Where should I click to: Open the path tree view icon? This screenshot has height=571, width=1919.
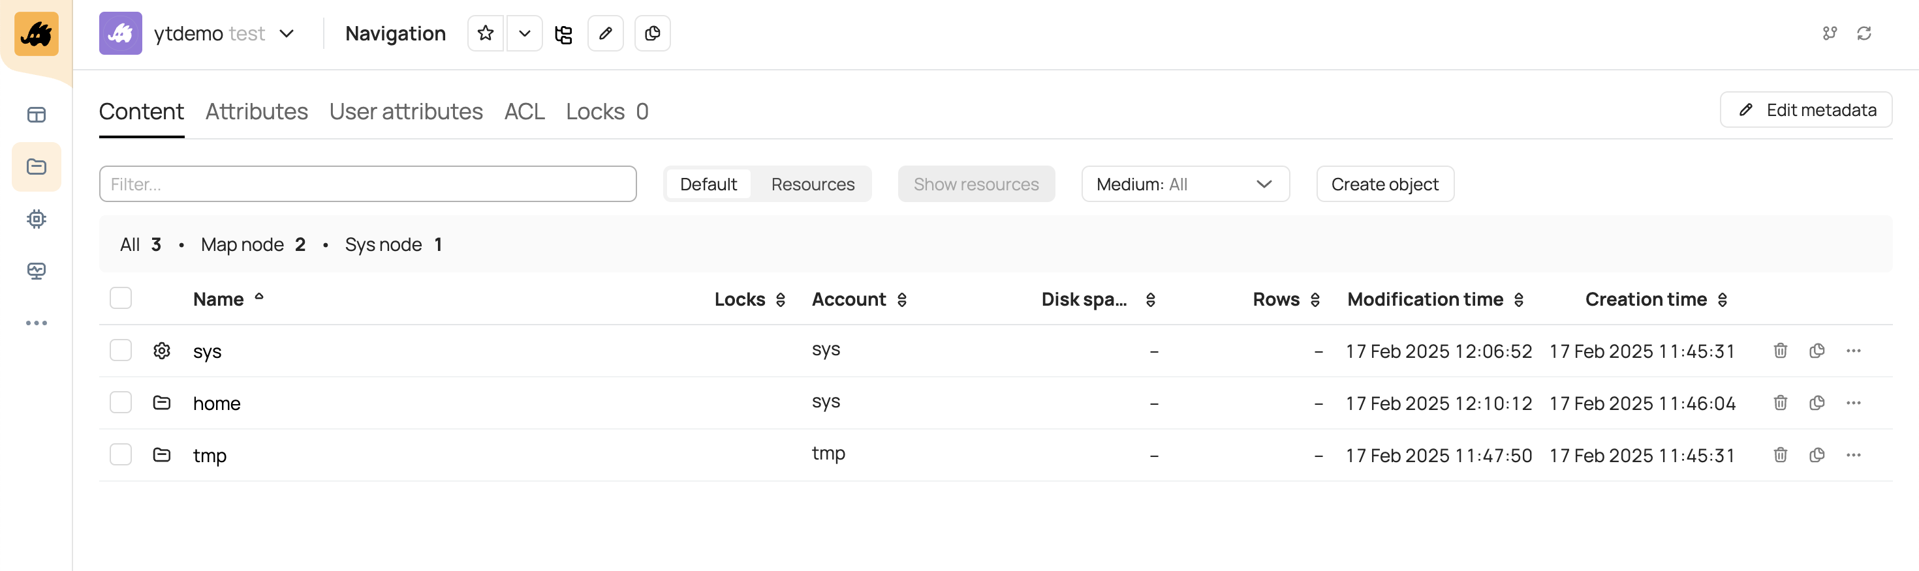564,34
